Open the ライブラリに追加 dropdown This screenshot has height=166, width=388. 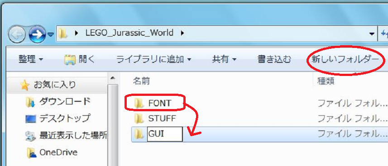click(153, 60)
